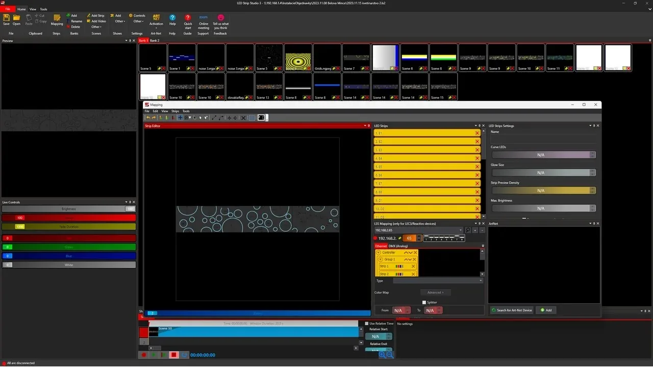This screenshot has width=653, height=367.
Task: Delete strip 1. E1 with its X
Action: pyautogui.click(x=478, y=133)
